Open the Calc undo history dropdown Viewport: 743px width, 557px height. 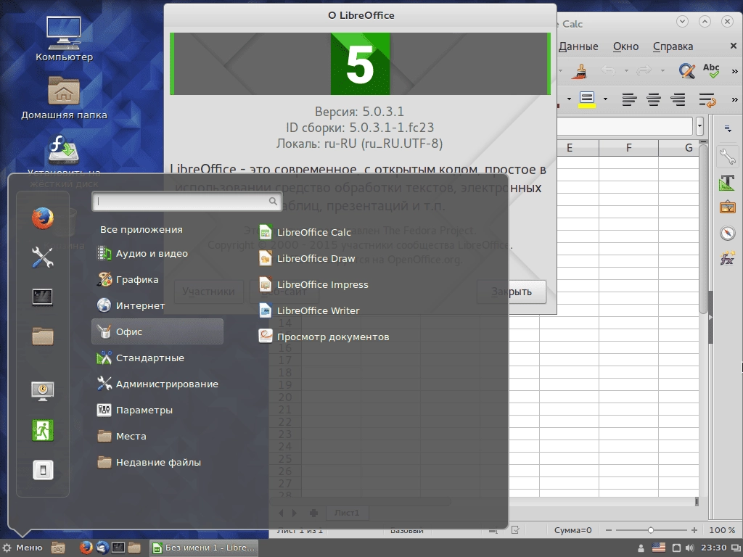(626, 71)
